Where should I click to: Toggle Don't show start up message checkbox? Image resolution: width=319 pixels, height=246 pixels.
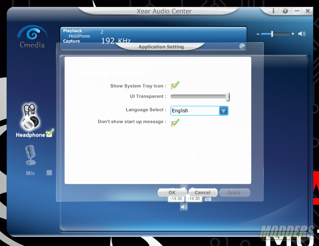point(175,123)
